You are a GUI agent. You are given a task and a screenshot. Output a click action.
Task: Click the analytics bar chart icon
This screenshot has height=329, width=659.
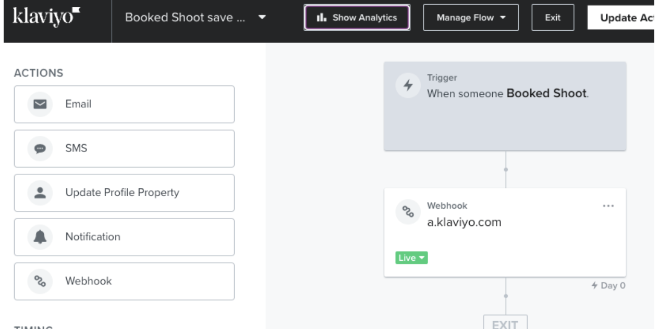(322, 17)
